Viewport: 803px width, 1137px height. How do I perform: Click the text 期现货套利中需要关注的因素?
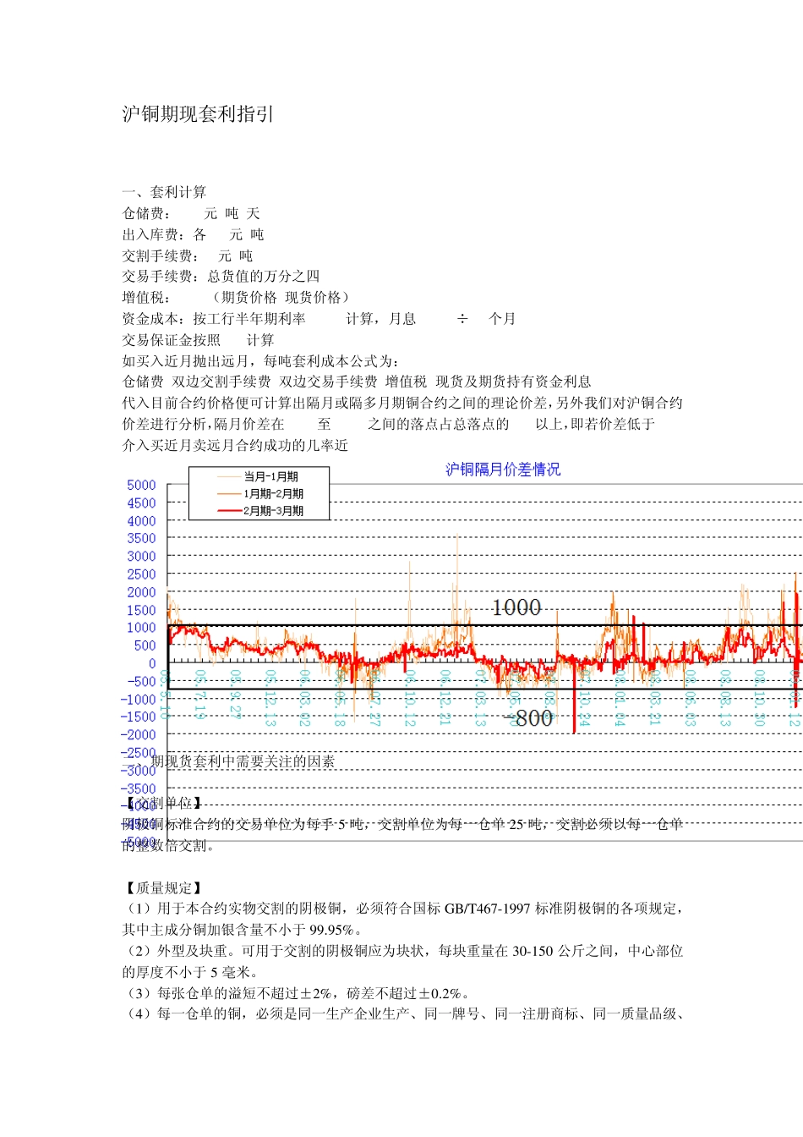point(242,761)
